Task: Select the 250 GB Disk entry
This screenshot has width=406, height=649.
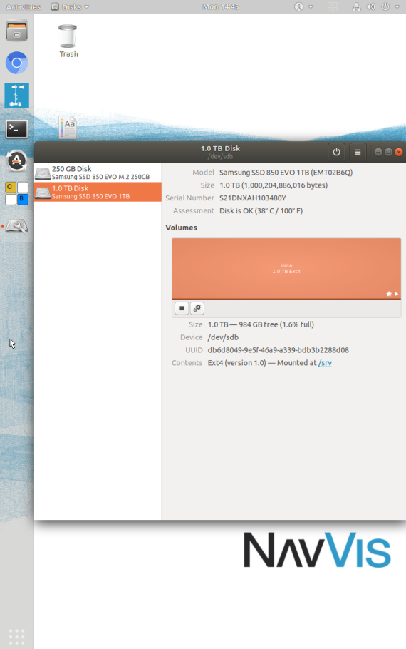Action: [x=98, y=173]
